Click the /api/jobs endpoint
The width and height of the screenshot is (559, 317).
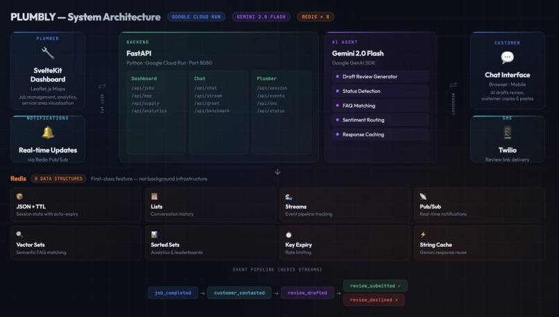coord(143,87)
